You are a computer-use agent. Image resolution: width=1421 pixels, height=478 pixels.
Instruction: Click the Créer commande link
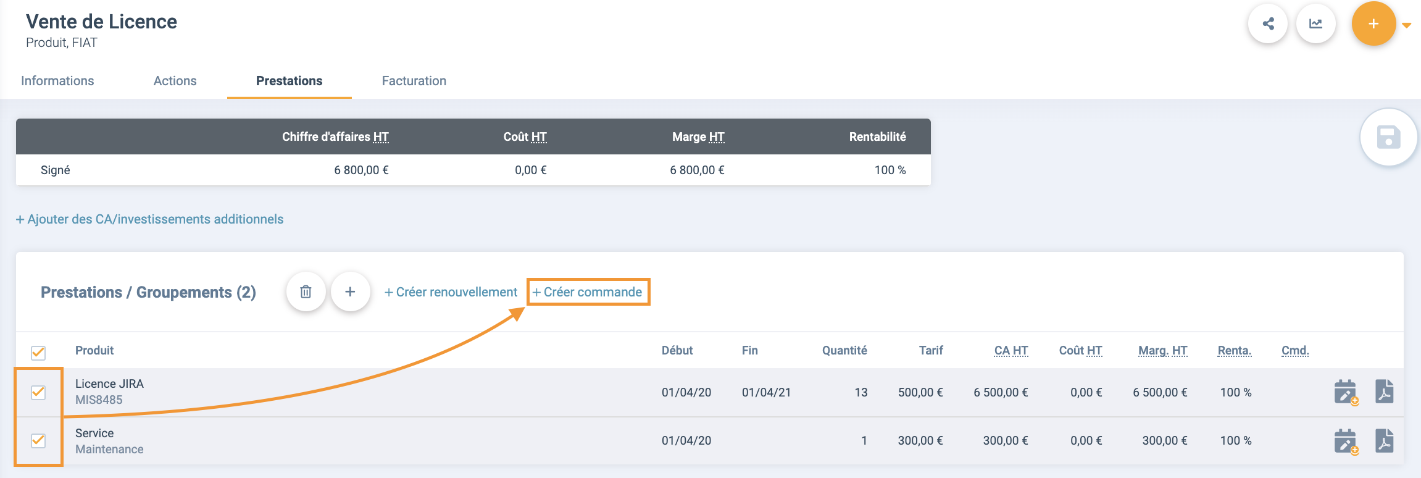(588, 292)
